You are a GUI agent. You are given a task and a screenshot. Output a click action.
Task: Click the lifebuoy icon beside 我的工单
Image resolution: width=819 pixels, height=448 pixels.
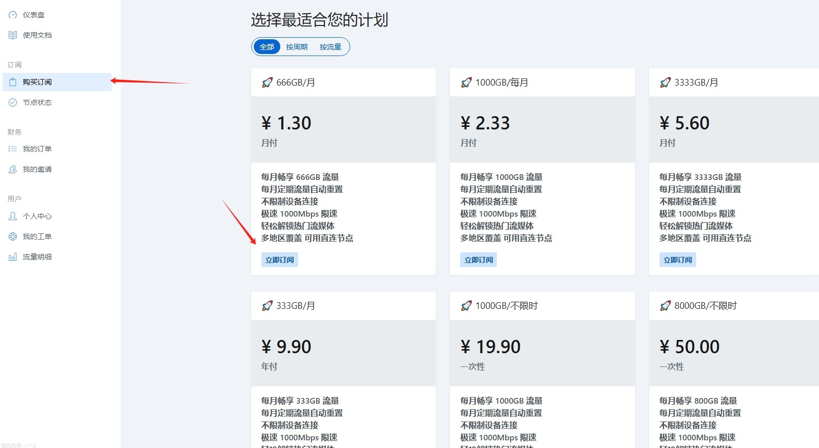13,236
